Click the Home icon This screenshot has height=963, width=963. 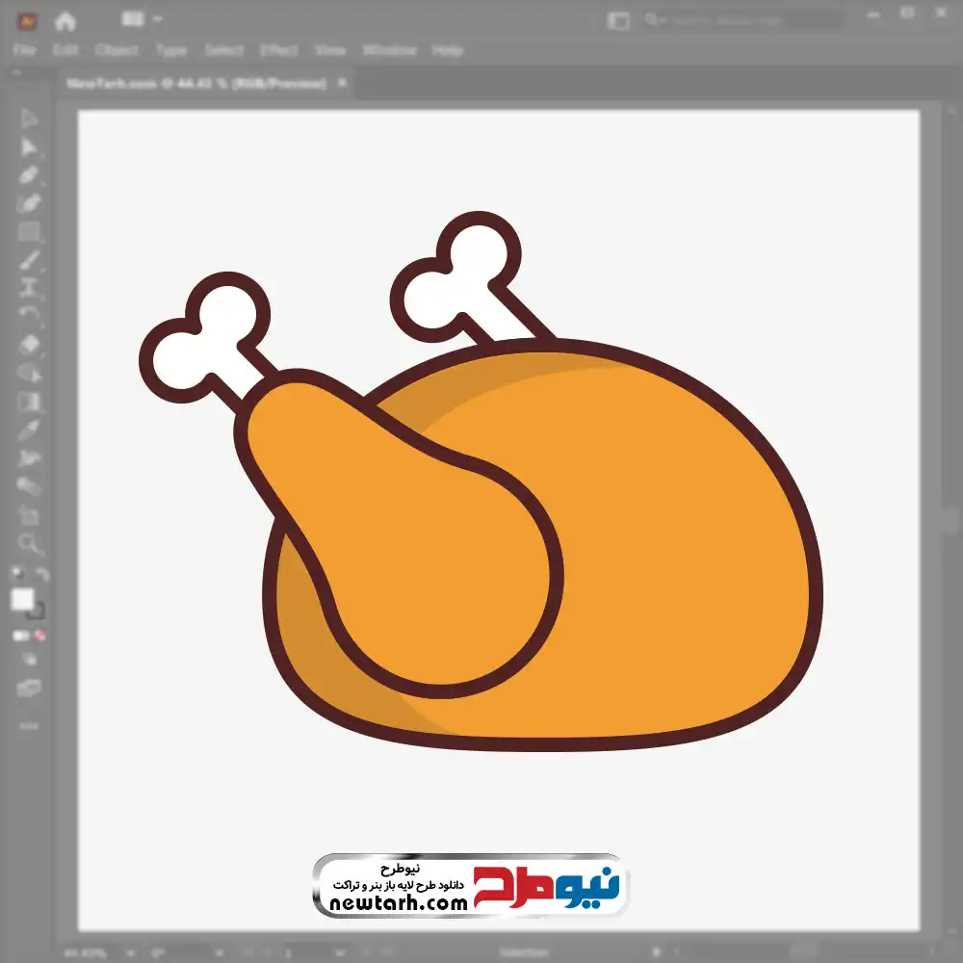[x=65, y=20]
